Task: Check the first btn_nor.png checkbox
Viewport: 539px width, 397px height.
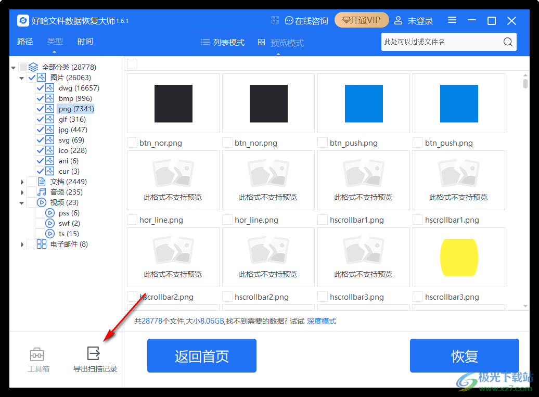Action: coord(132,143)
